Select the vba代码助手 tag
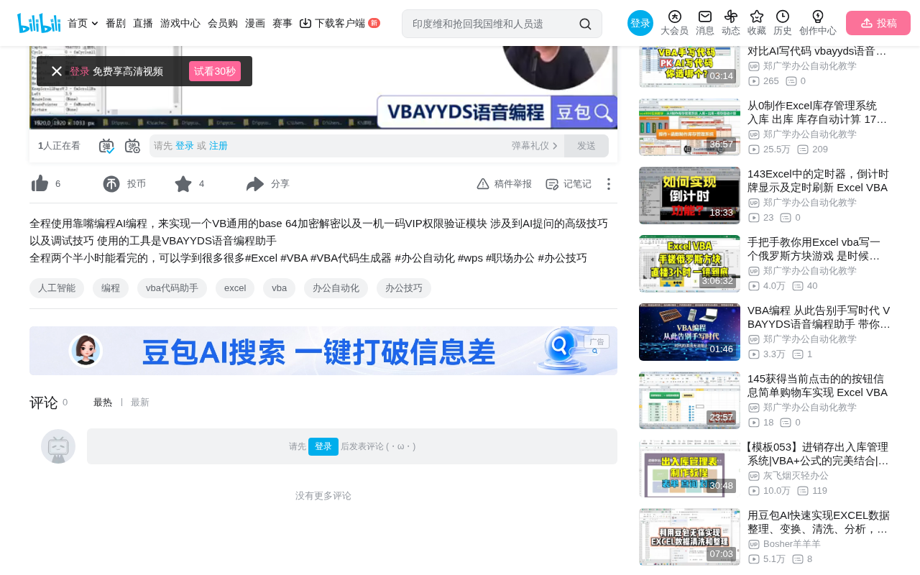This screenshot has width=920, height=575. point(172,288)
